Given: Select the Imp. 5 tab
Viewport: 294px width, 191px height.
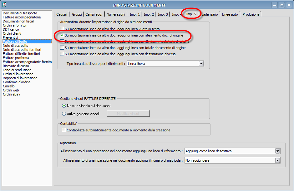Looking at the screenshot, I should tap(191, 14).
